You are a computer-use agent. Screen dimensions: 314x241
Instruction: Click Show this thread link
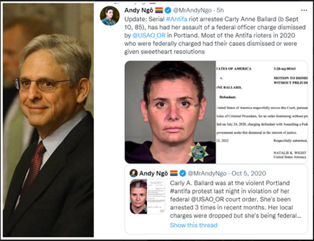(x=194, y=225)
